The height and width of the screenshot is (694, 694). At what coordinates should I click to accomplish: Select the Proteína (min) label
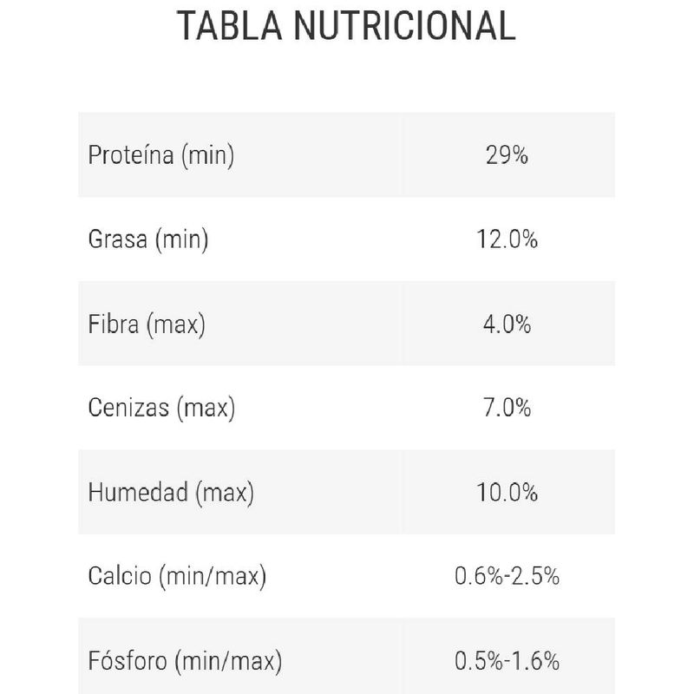pos(161,155)
